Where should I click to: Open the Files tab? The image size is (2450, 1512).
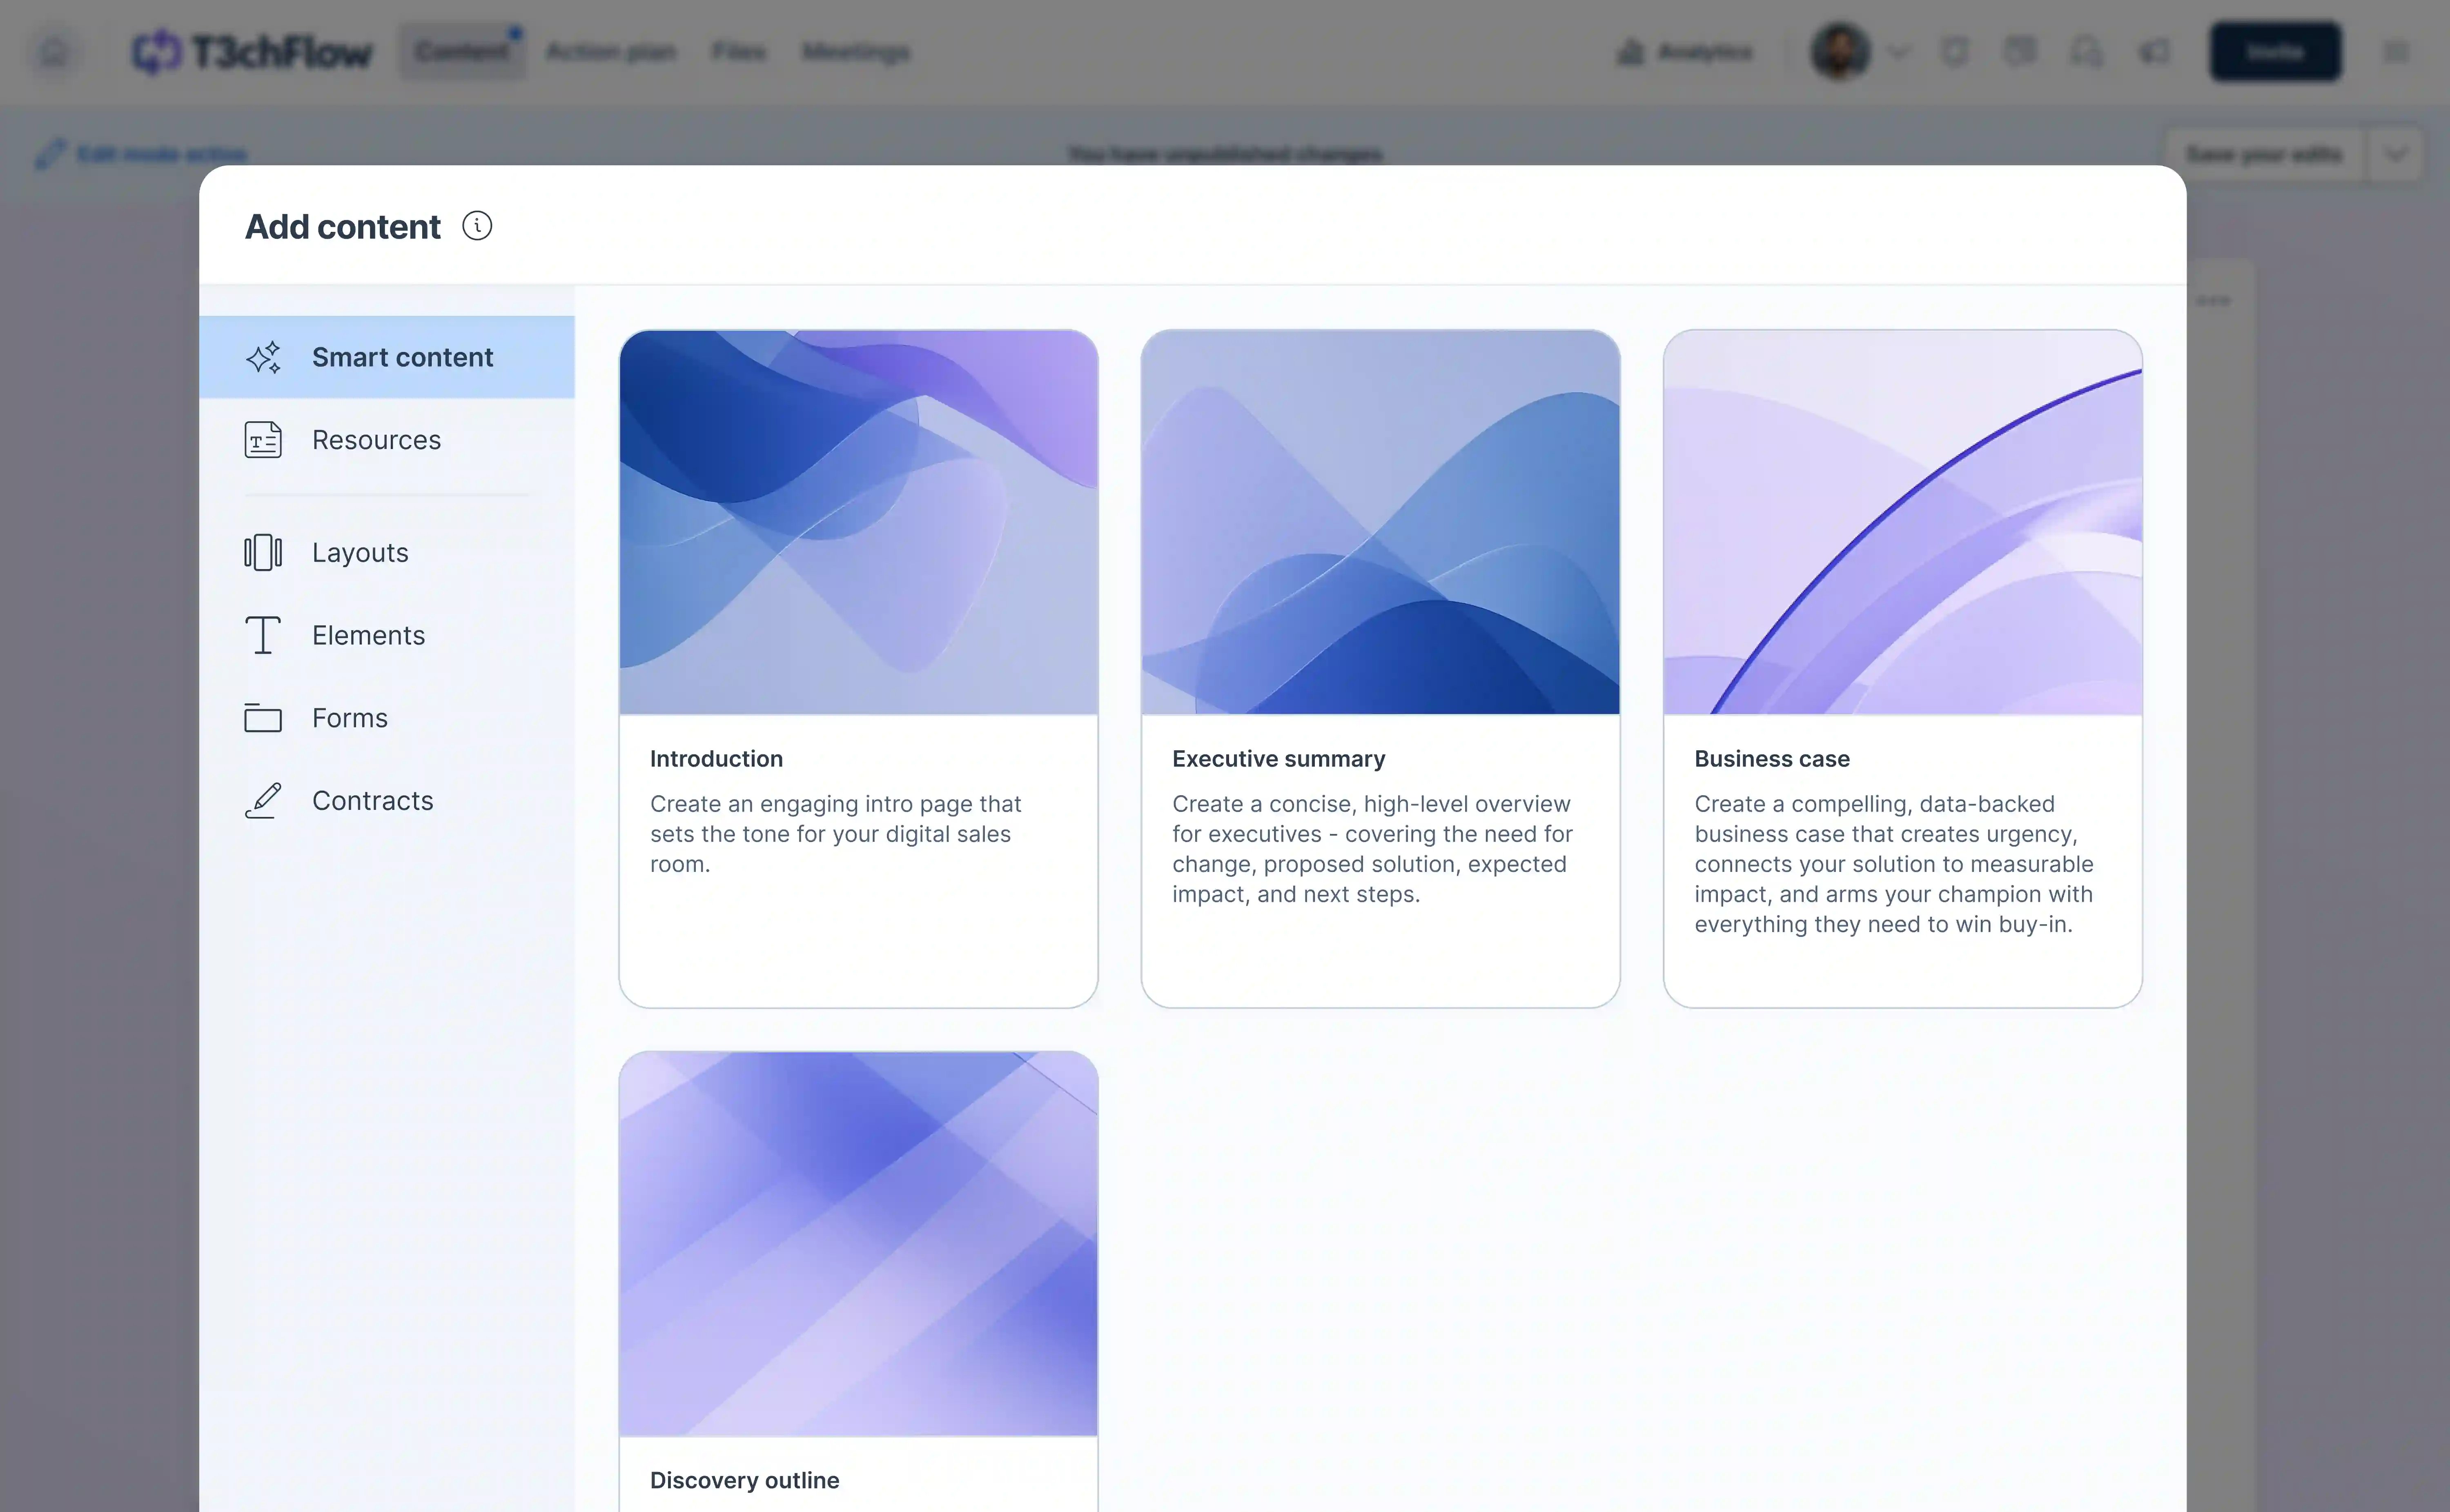point(739,52)
